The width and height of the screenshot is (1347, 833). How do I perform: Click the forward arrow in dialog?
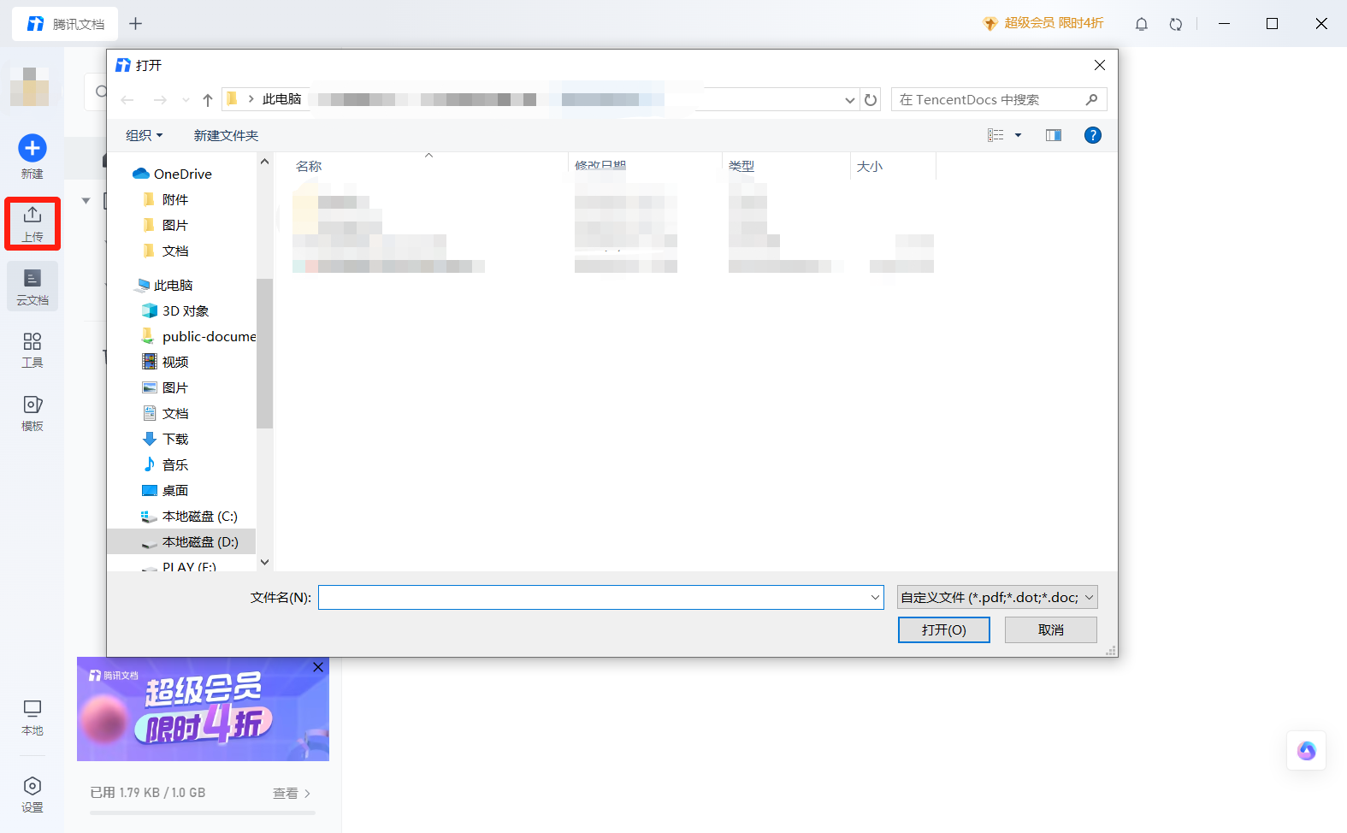tap(160, 100)
